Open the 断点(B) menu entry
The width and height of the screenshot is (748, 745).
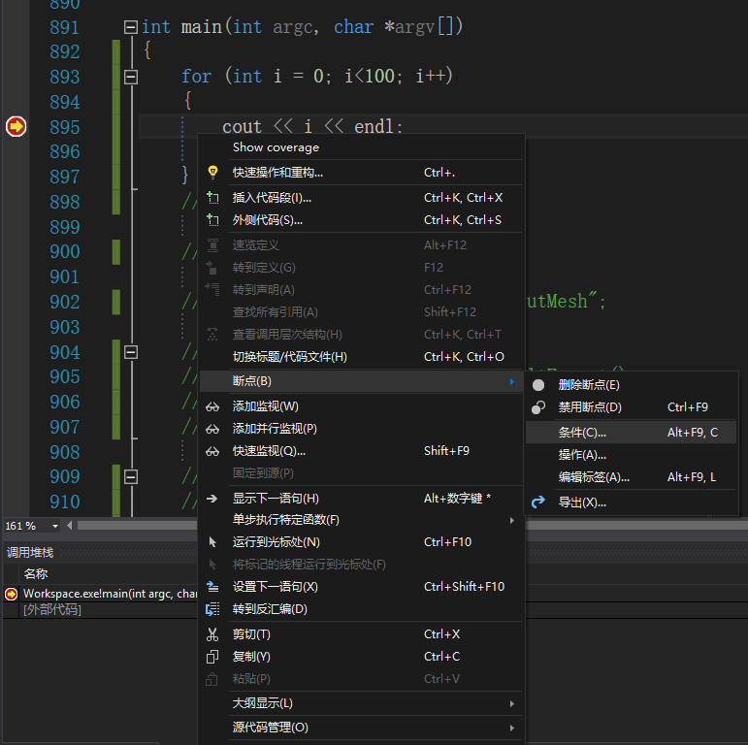click(x=361, y=381)
